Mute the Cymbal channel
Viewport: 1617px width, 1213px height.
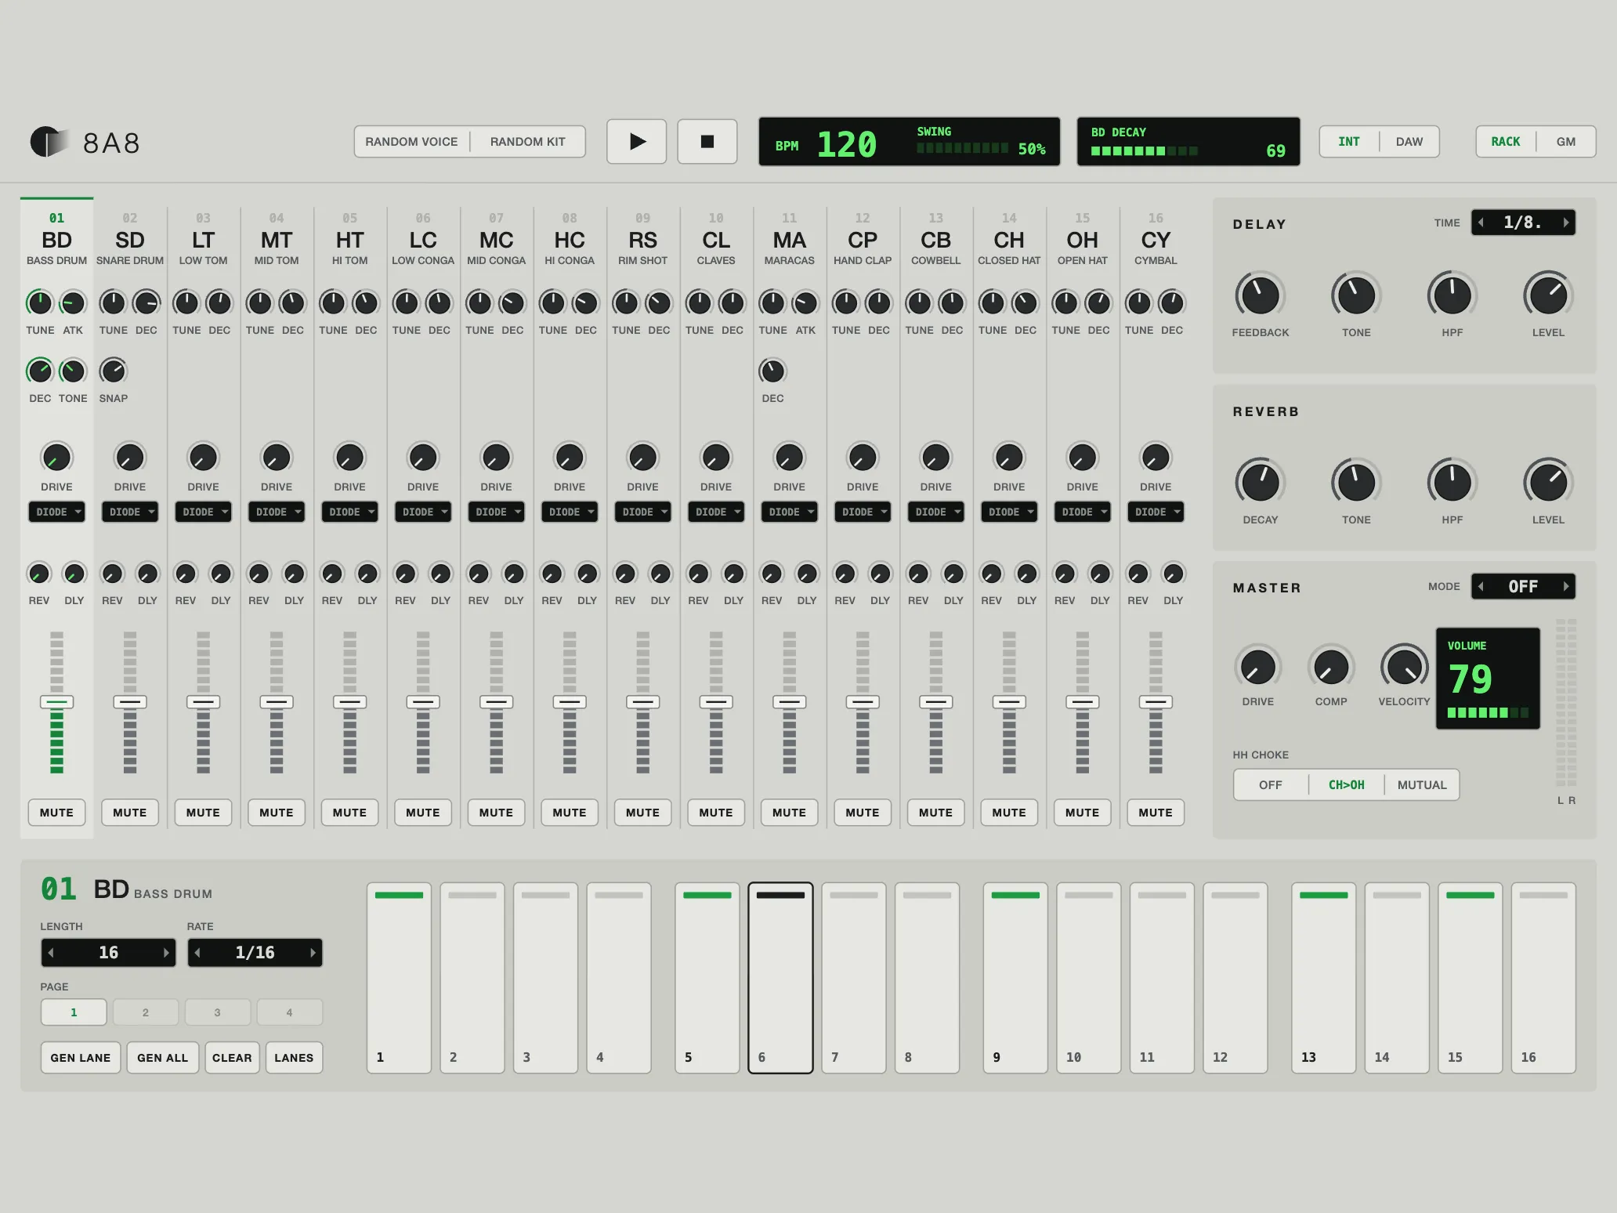pos(1156,813)
